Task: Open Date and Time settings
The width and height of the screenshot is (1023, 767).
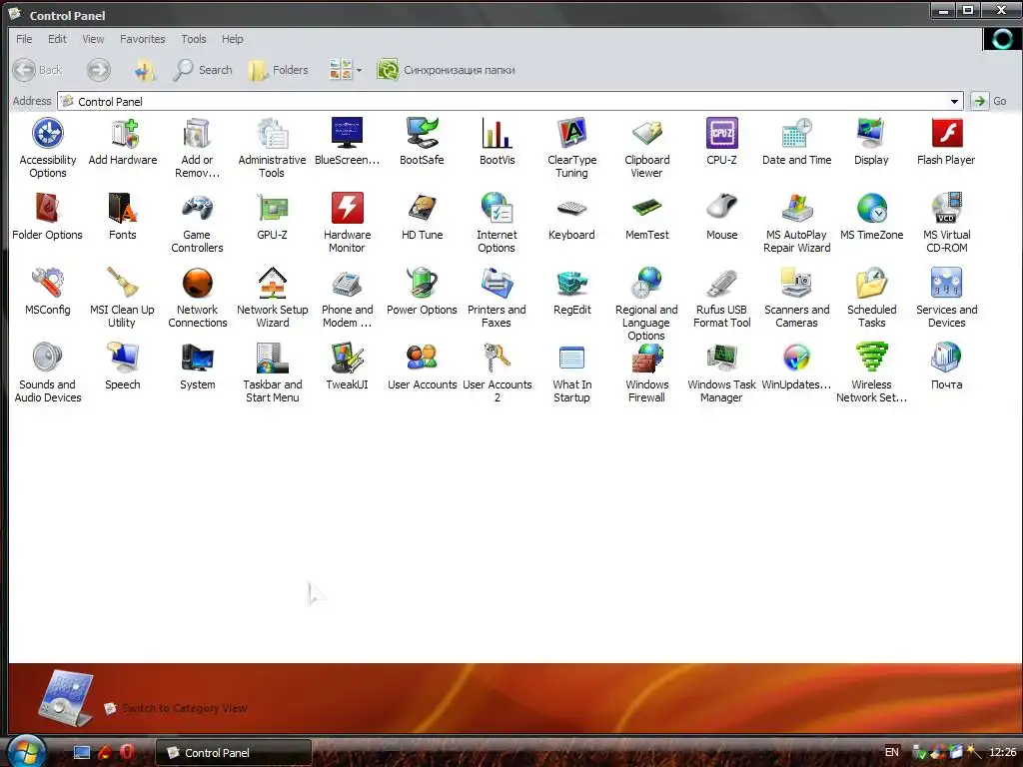Action: pyautogui.click(x=796, y=142)
